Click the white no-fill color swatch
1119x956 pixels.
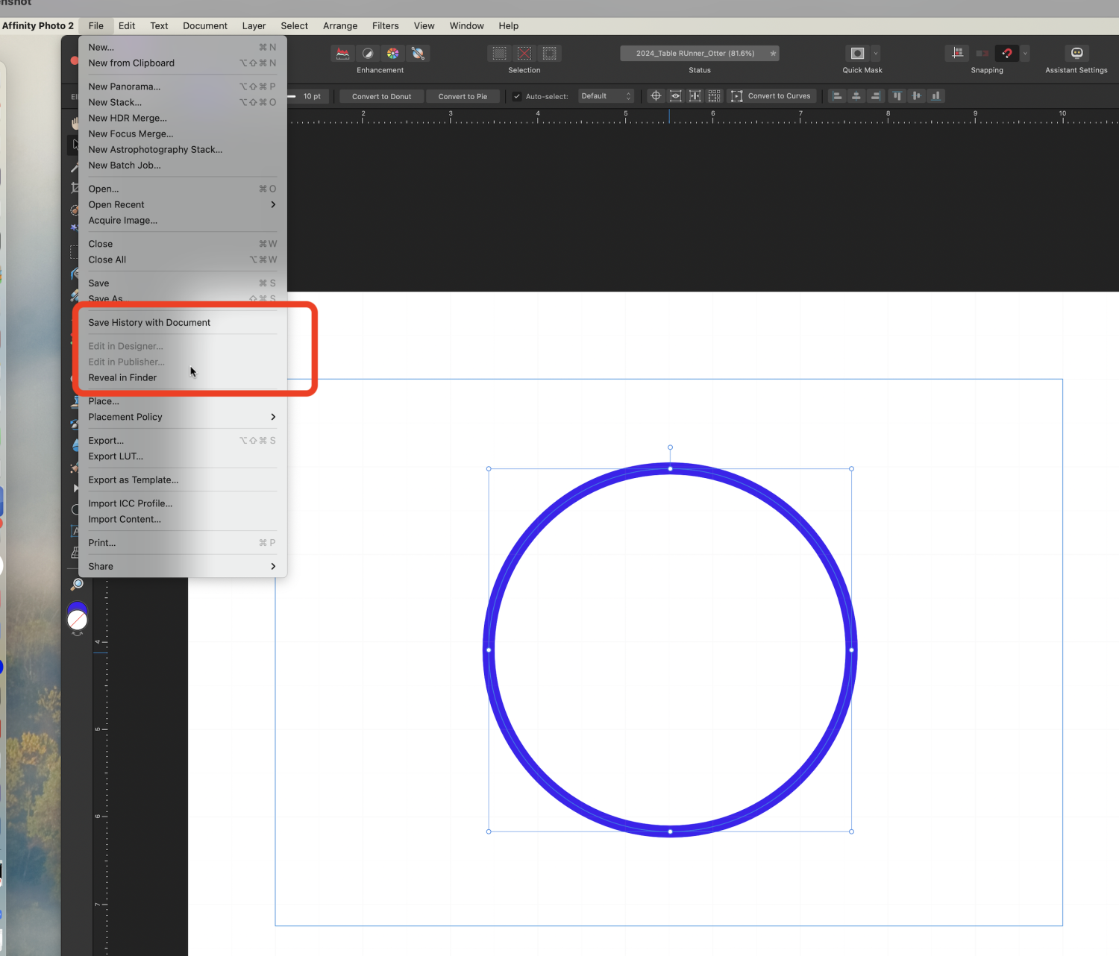click(x=78, y=620)
